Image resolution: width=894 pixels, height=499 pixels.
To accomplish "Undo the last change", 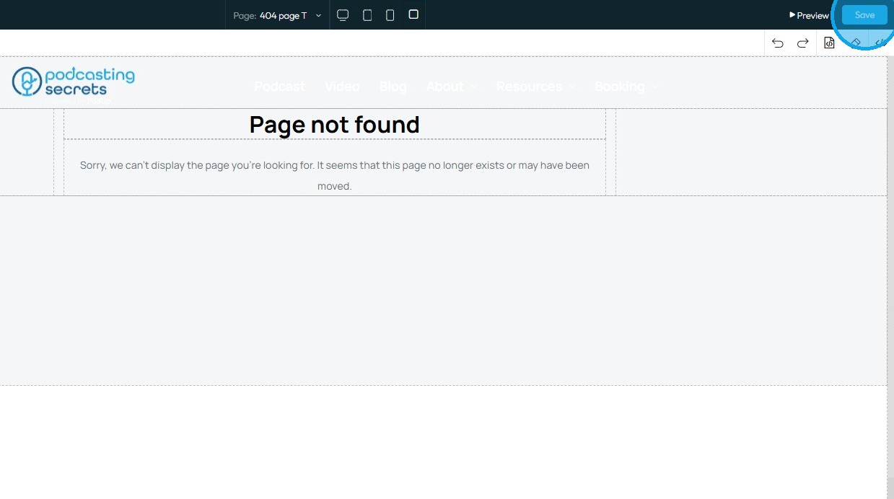I will (777, 43).
